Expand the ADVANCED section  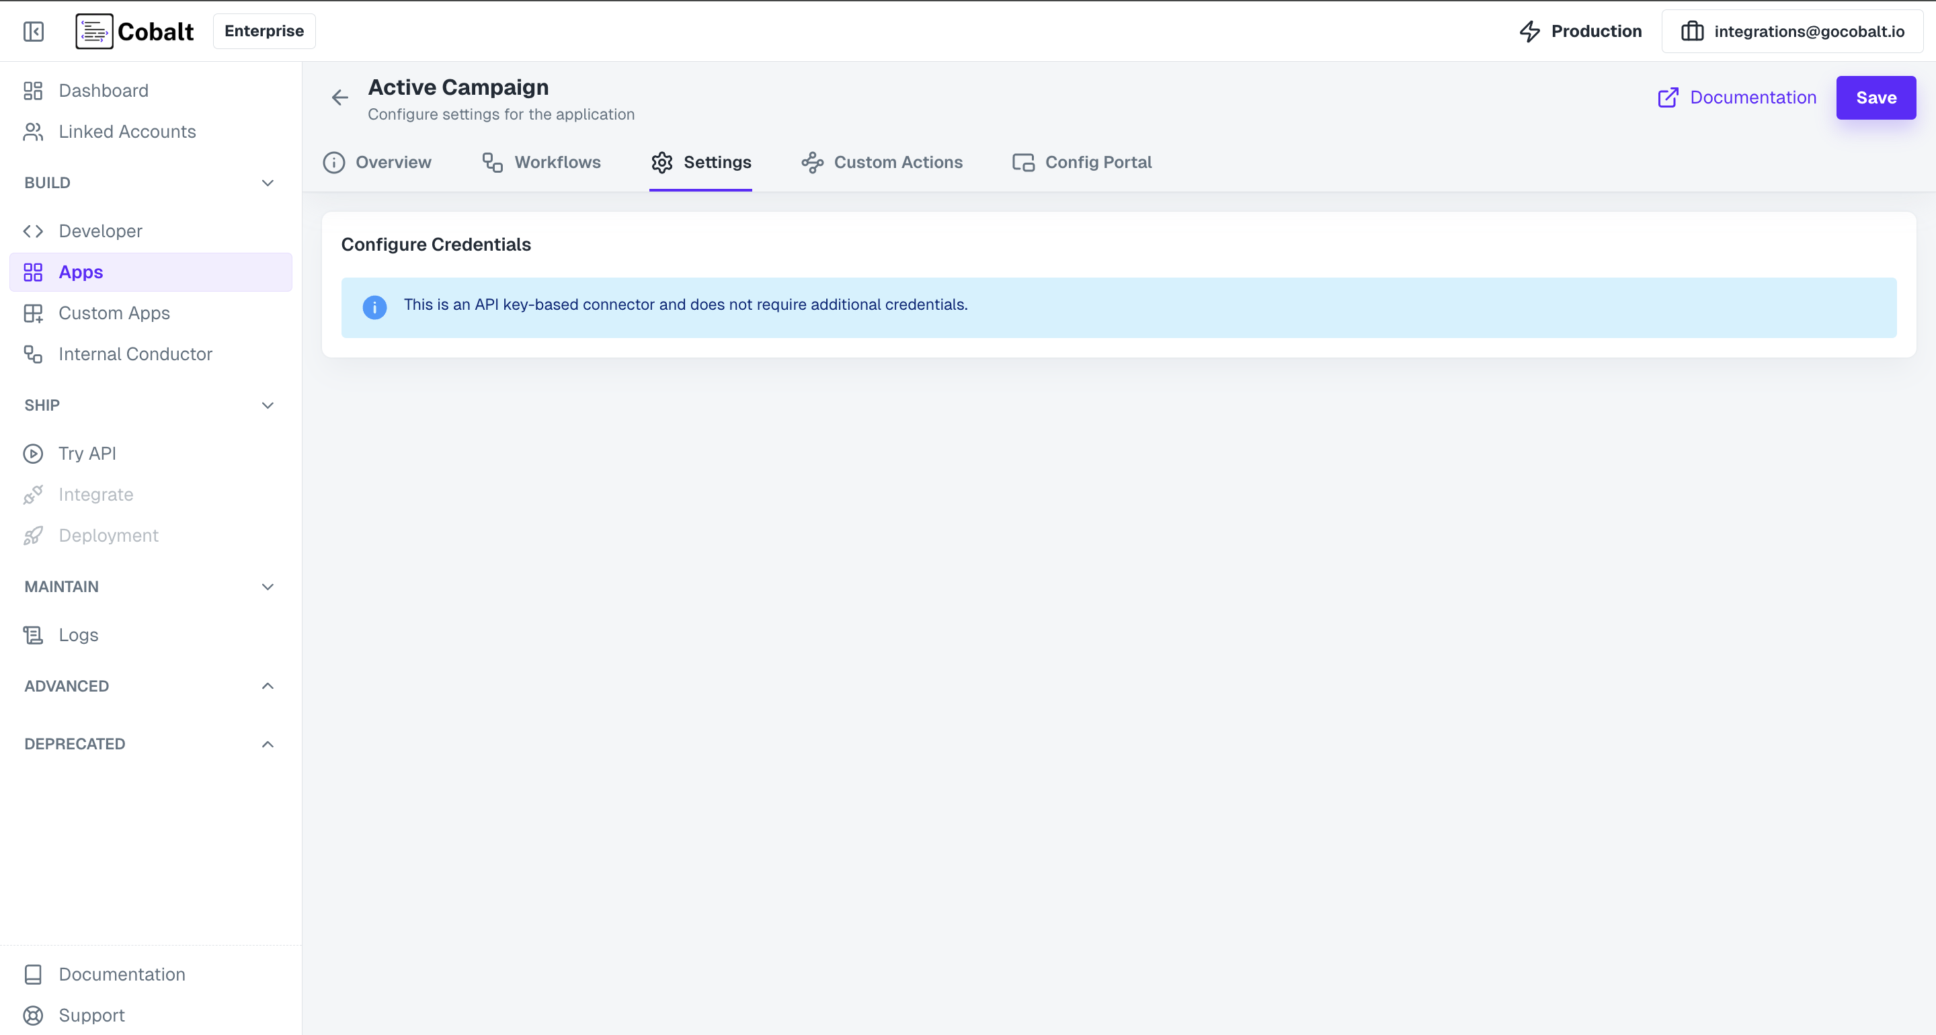click(x=268, y=686)
